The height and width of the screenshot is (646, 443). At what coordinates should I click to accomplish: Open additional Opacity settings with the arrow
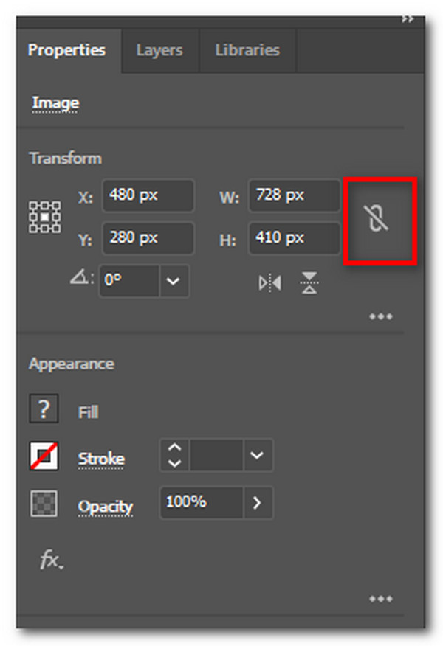256,503
